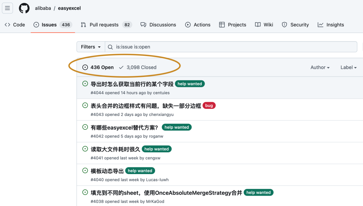363x206 pixels.
Task: Open author Lucas-luwh profile link
Action: tap(157, 180)
